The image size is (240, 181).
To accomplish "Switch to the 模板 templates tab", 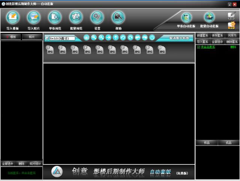I will tap(11, 37).
